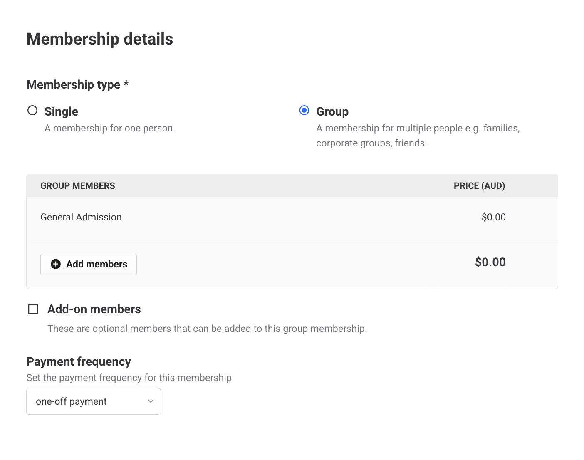Click the bold total price $0.00

490,262
